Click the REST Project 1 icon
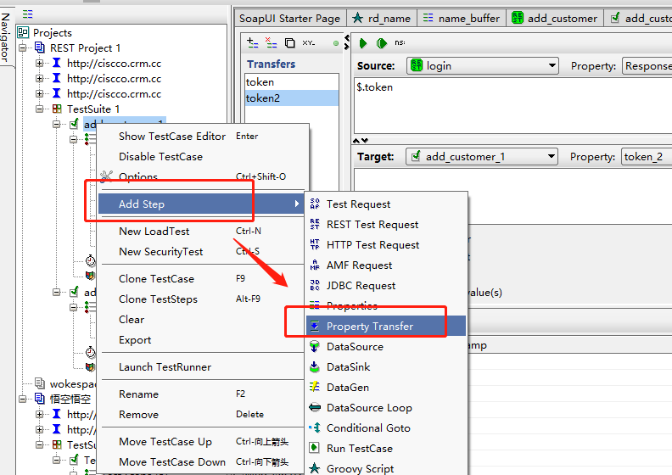The width and height of the screenshot is (672, 475). [x=39, y=47]
